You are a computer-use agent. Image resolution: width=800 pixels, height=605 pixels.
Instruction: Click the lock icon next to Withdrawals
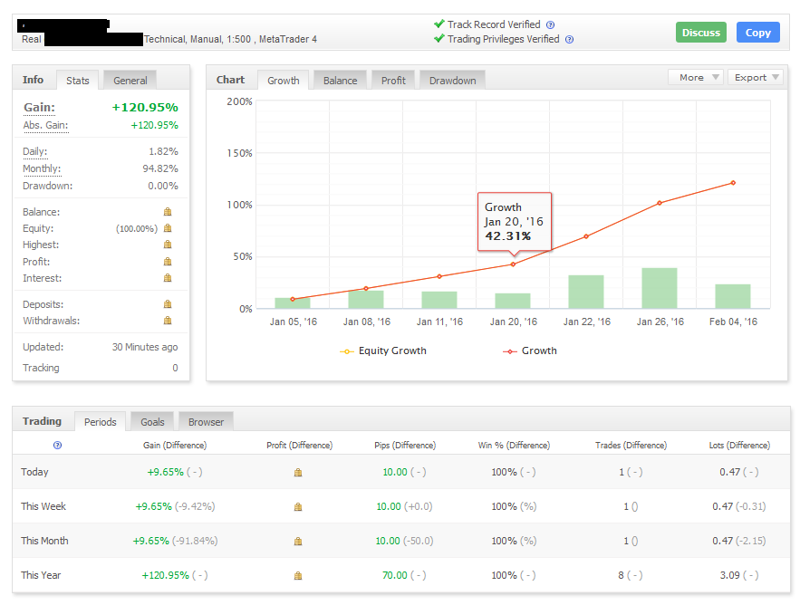[x=167, y=321]
